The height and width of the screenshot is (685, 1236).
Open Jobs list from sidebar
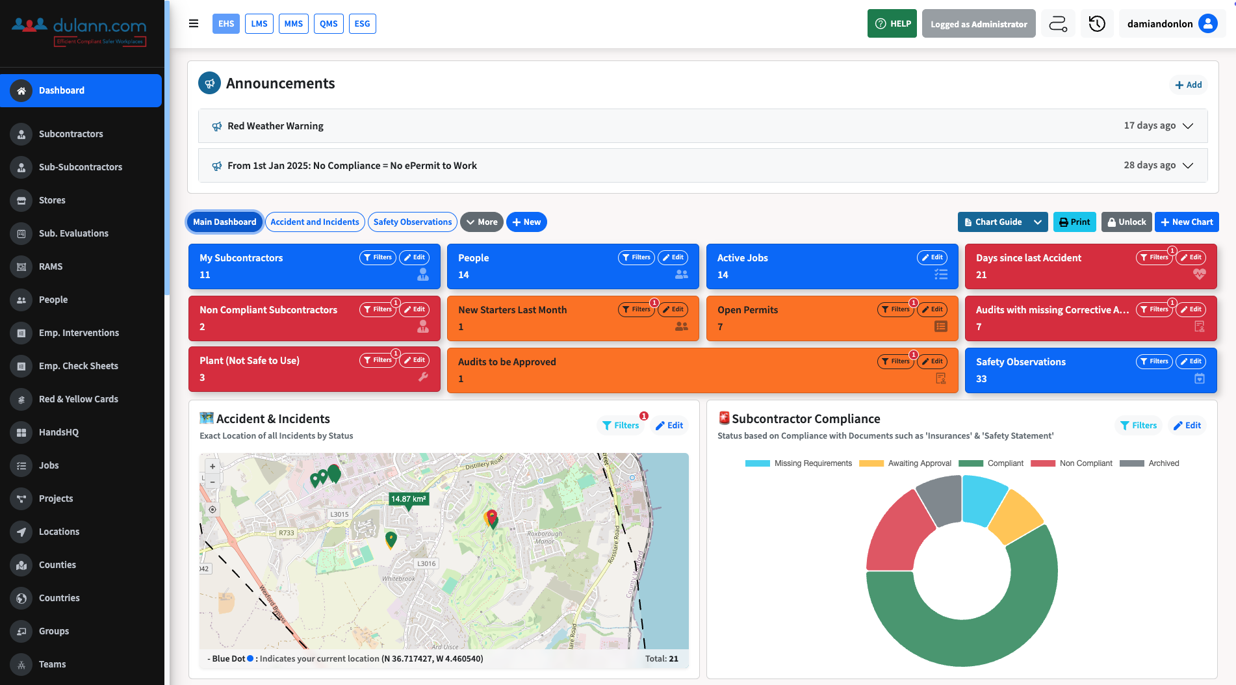pos(49,465)
